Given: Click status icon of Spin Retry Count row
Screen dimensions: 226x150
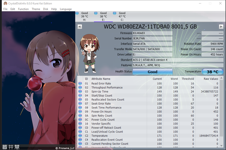Looking at the screenshot, I should click(80, 115).
